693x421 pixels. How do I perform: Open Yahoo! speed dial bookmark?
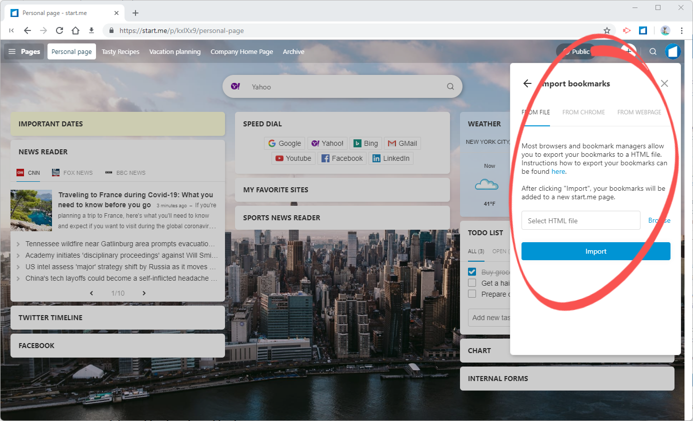click(x=327, y=143)
